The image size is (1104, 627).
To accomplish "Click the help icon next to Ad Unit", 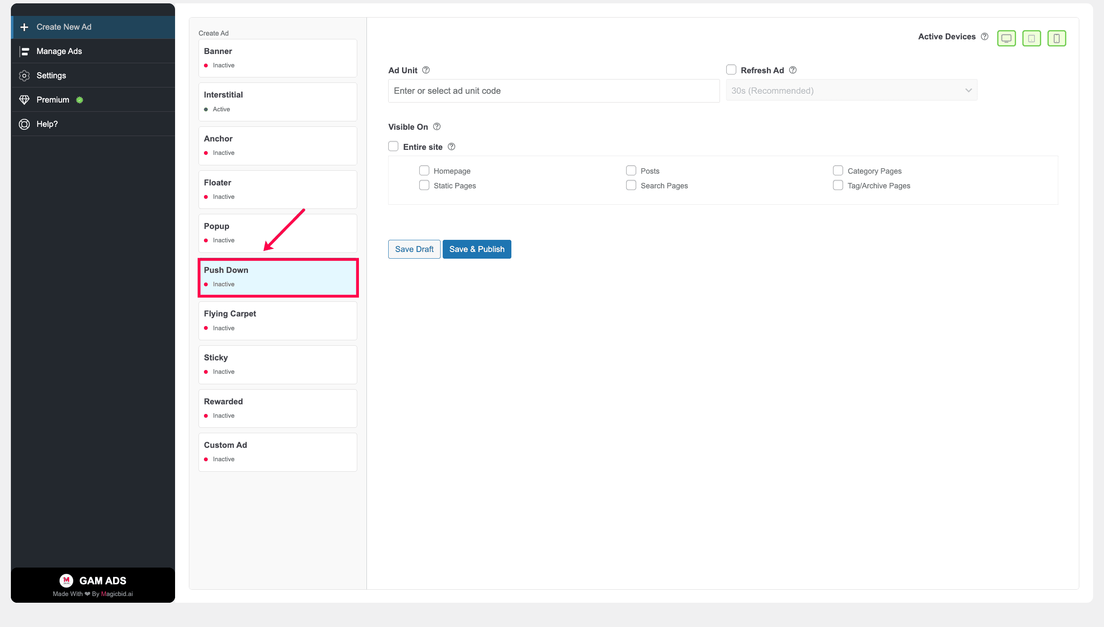I will 426,70.
